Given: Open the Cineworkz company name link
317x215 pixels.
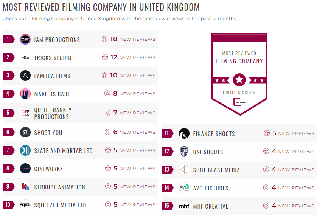Looking at the screenshot, I should [x=48, y=169].
